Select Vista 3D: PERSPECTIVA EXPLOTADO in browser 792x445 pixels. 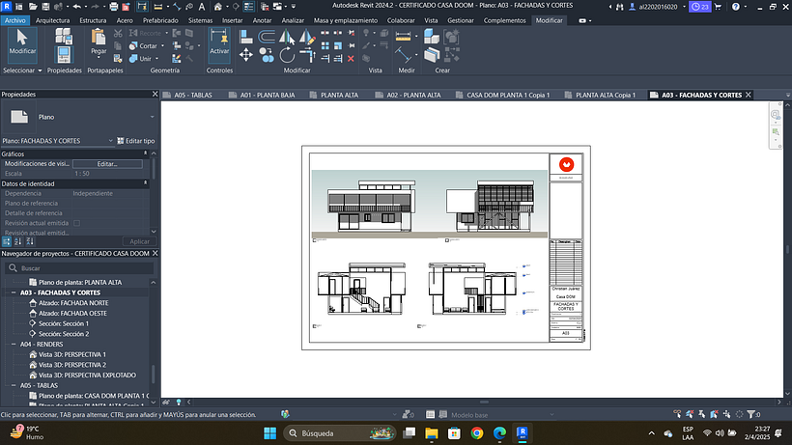pos(87,375)
